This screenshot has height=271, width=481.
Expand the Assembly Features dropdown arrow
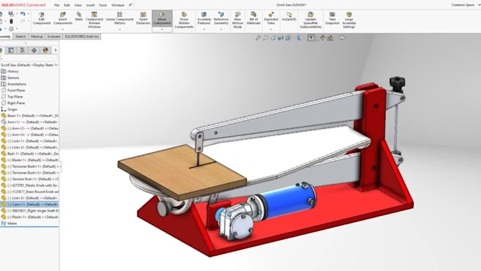coord(204,30)
